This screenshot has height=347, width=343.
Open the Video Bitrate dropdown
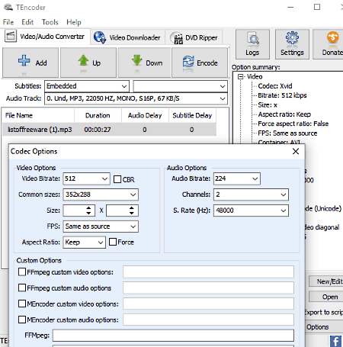coord(86,178)
